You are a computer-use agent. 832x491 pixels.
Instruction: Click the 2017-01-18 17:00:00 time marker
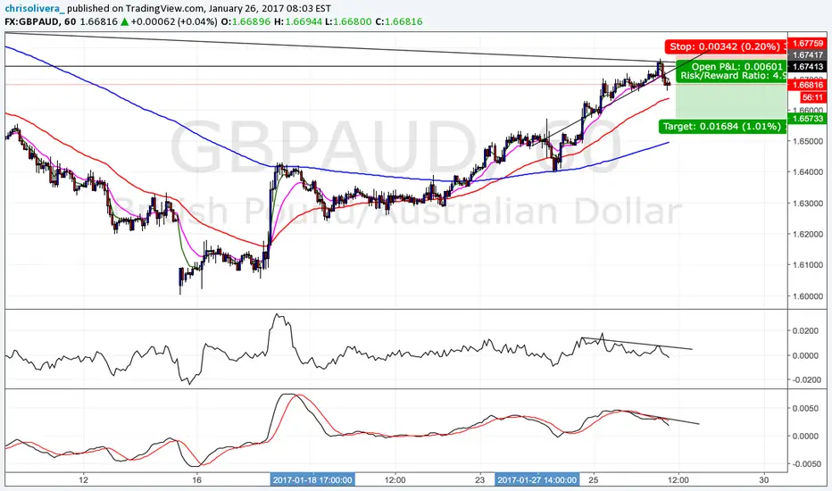pos(312,480)
